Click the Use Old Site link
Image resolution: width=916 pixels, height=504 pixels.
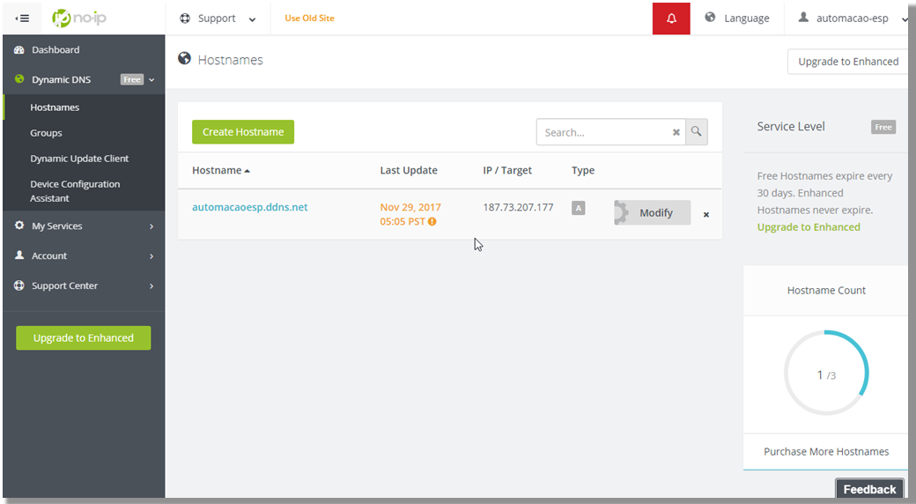coord(310,19)
